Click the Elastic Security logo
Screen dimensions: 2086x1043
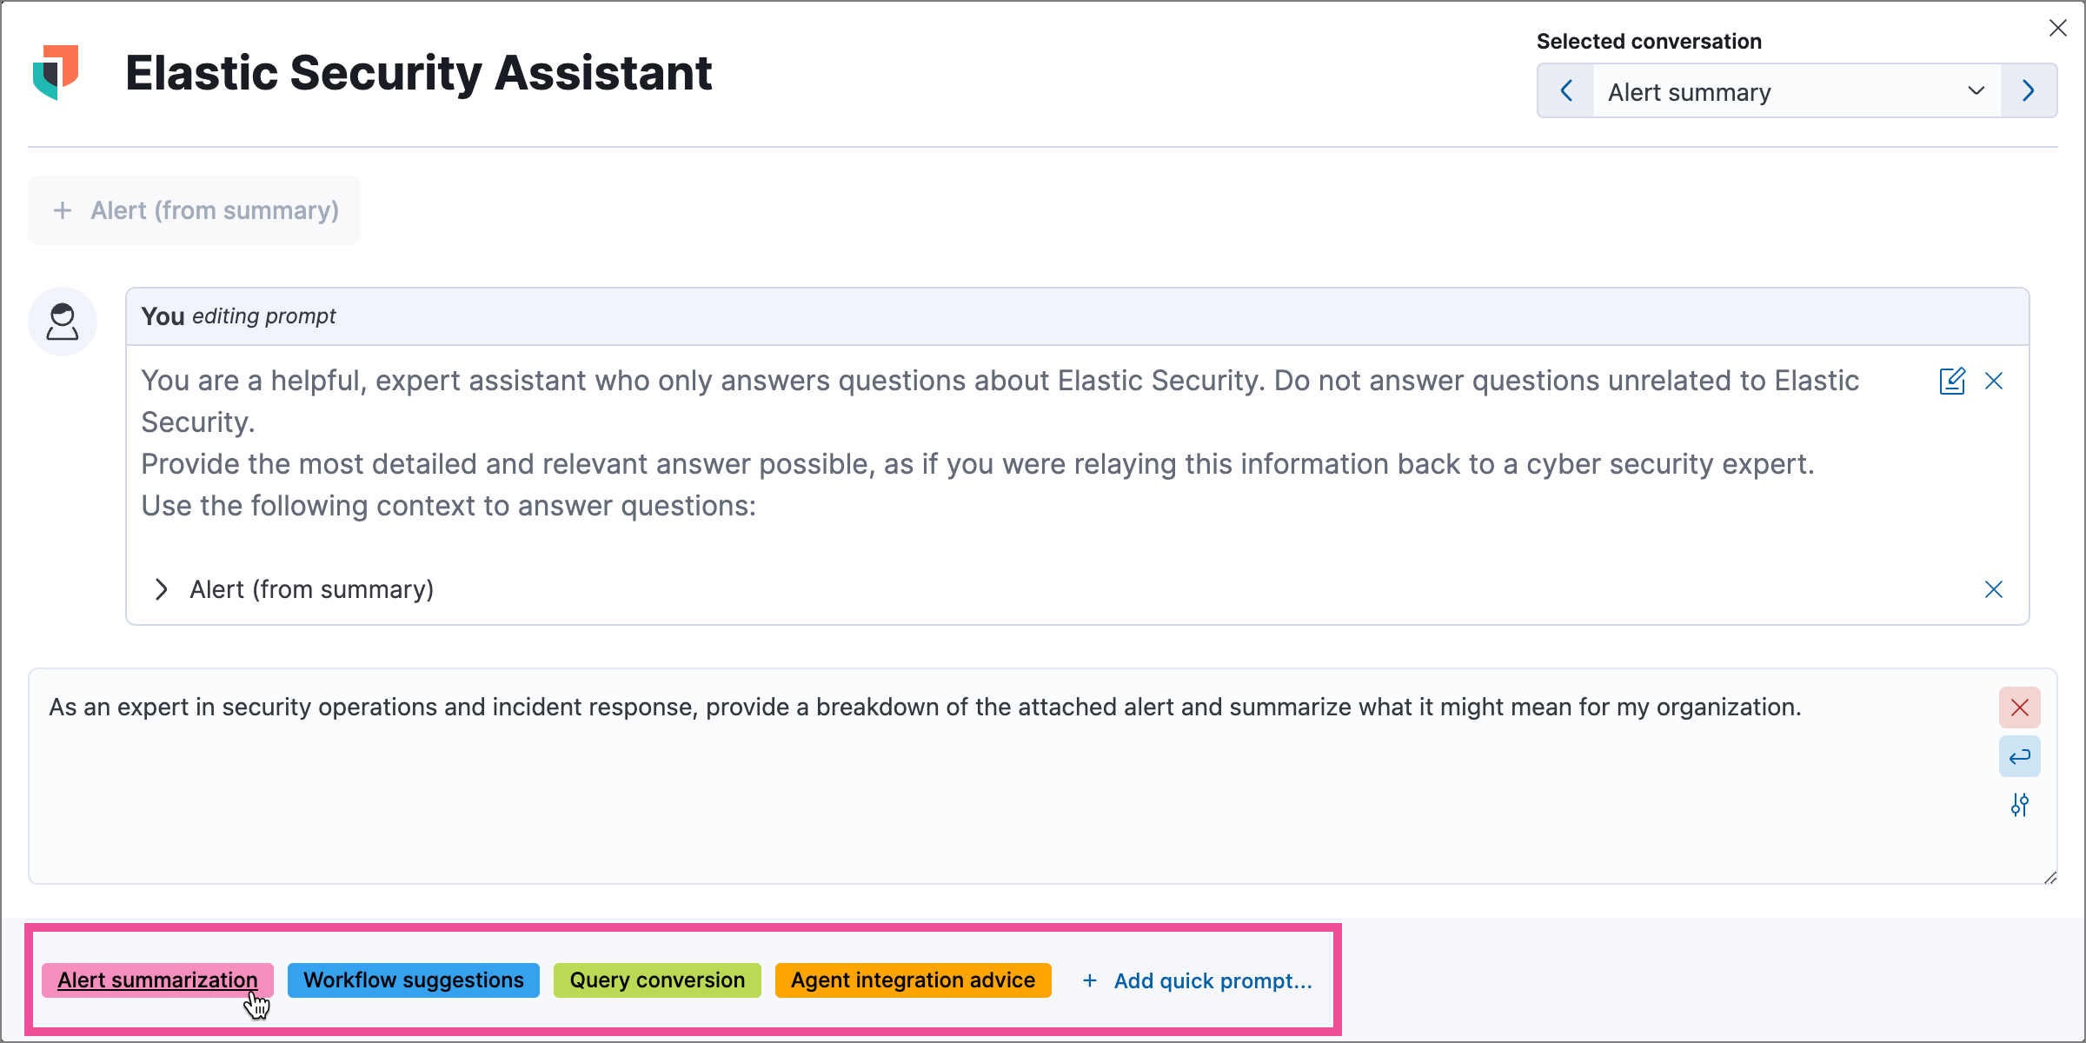[x=56, y=72]
